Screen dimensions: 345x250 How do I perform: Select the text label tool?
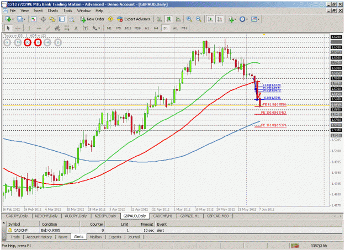pos(86,28)
